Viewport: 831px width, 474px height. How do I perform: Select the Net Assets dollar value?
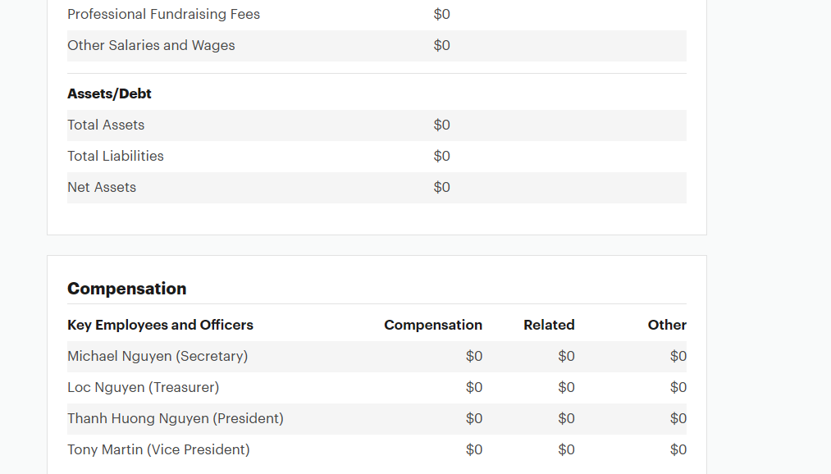tap(442, 187)
